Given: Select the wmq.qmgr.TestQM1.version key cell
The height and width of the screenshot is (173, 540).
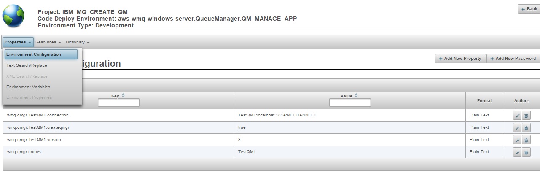Looking at the screenshot, I should coord(118,140).
